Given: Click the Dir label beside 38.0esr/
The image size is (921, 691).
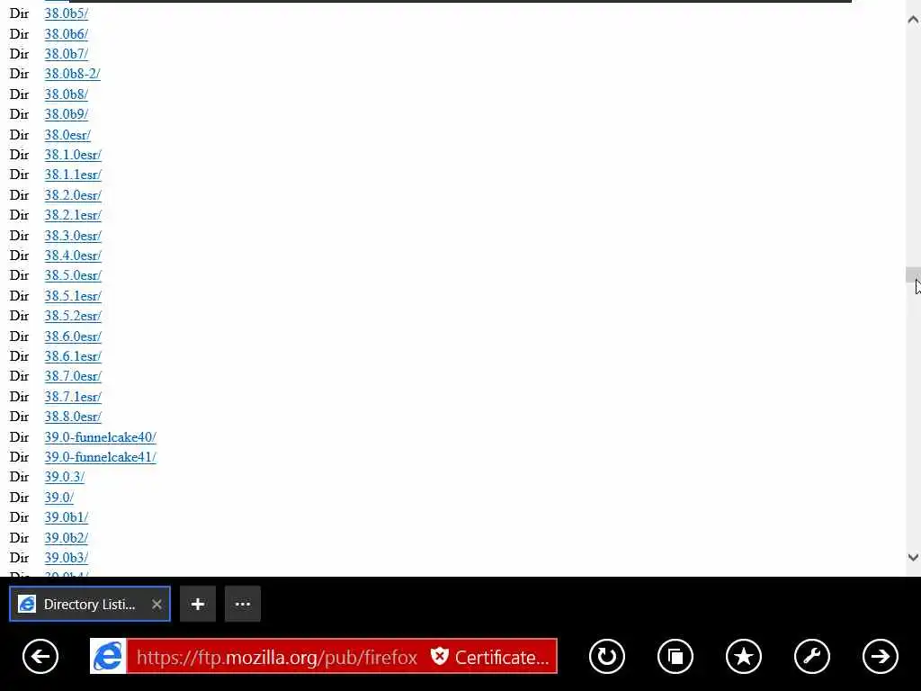Looking at the screenshot, I should (20, 135).
